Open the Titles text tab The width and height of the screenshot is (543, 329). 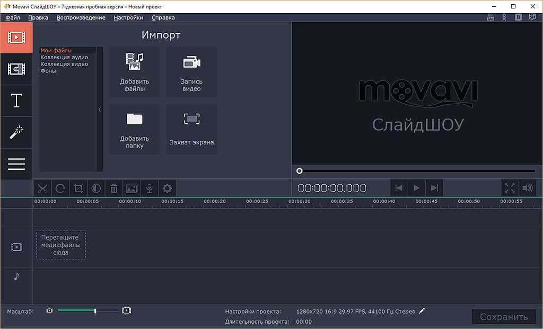[x=16, y=100]
